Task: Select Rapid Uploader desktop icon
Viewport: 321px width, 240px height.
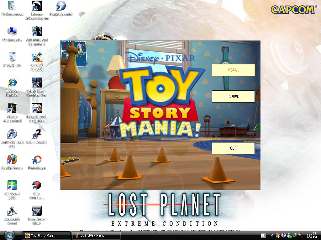Action: (61, 8)
